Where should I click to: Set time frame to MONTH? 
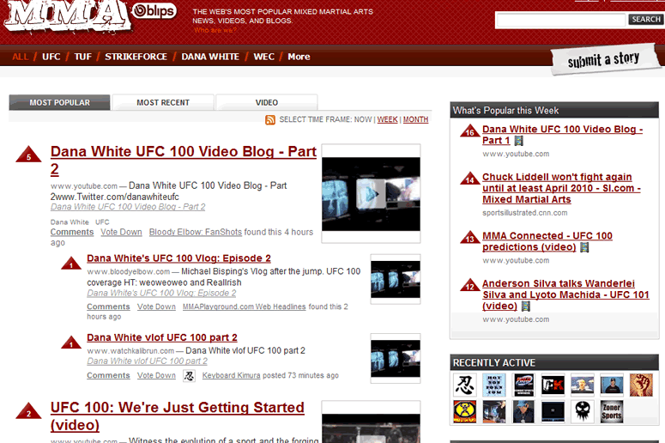415,119
